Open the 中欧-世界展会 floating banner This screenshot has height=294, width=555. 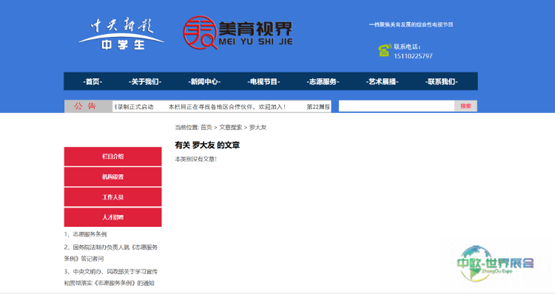pos(495,264)
